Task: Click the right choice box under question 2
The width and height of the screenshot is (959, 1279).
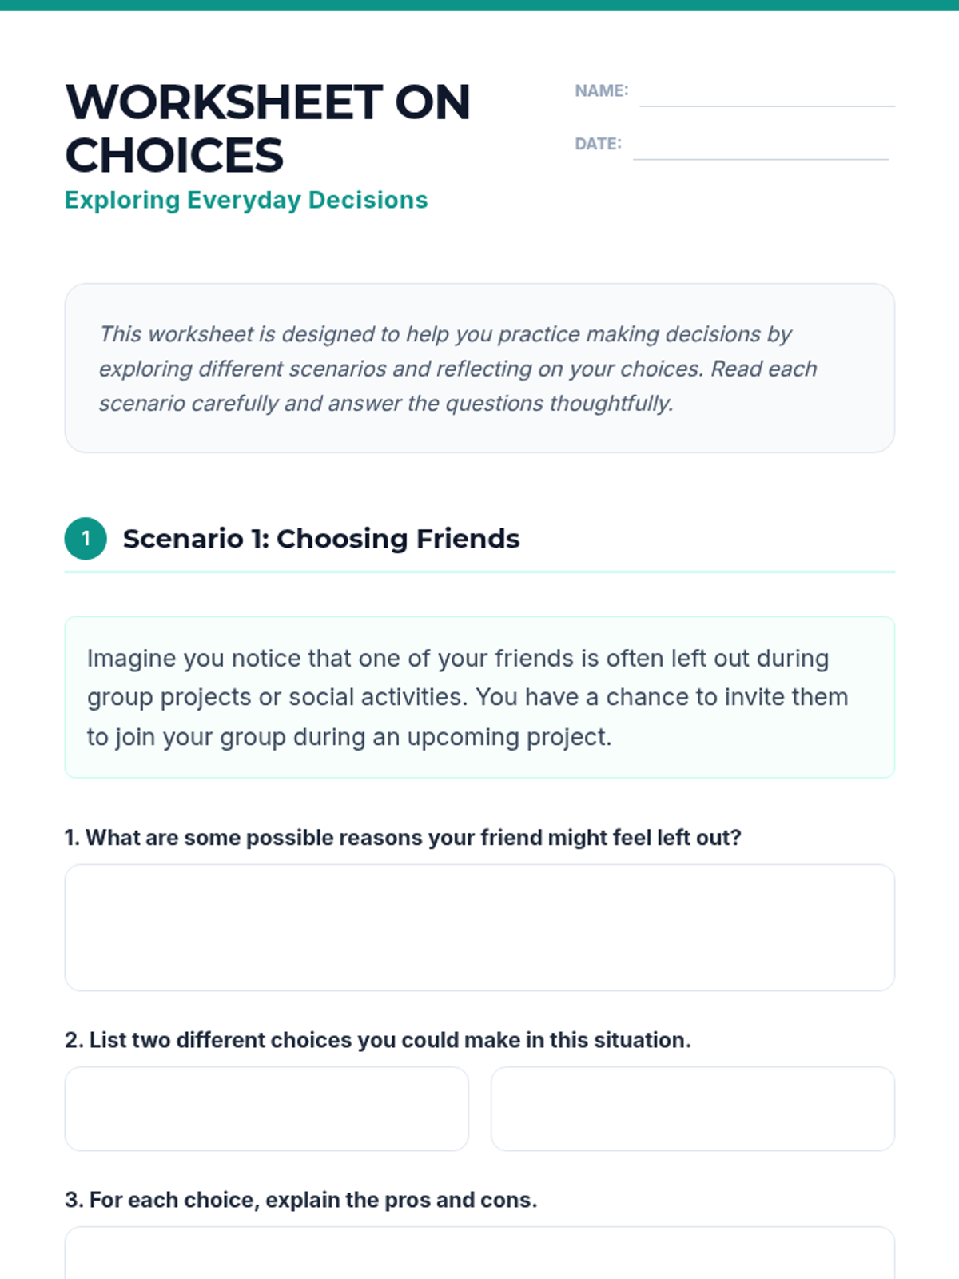Action: tap(693, 1109)
